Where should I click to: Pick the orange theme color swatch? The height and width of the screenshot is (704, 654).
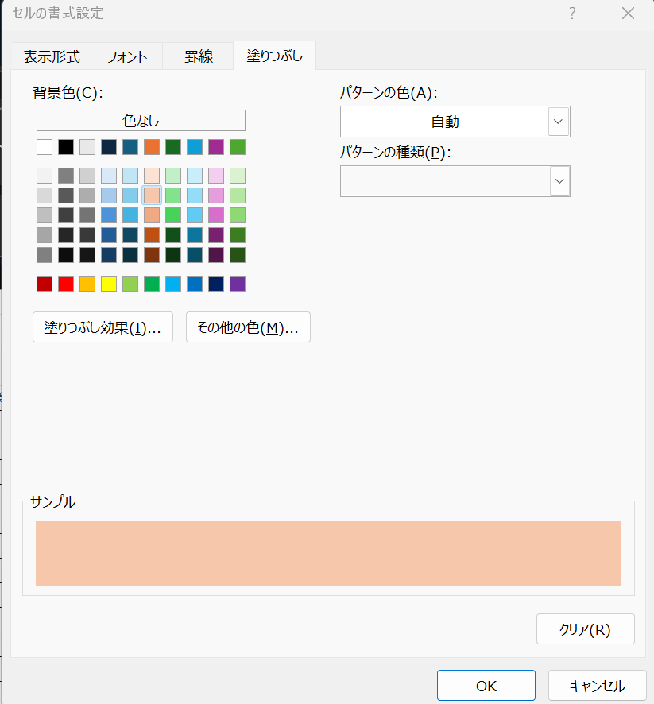[152, 147]
